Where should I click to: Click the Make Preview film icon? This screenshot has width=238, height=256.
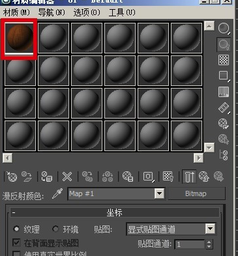pos(224,107)
